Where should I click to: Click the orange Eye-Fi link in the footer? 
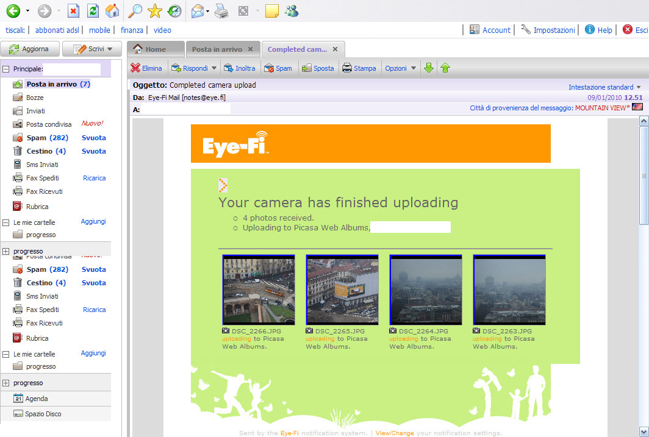(289, 433)
